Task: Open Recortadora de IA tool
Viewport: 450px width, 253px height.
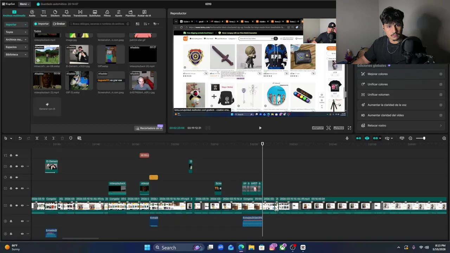Action: pos(149,128)
